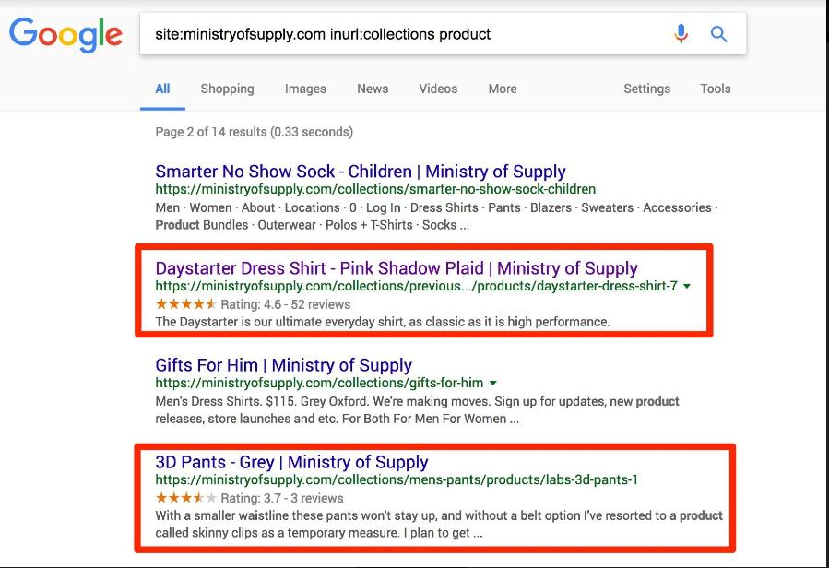This screenshot has height=568, width=829.
Task: Open the Settings menu
Action: 646,89
